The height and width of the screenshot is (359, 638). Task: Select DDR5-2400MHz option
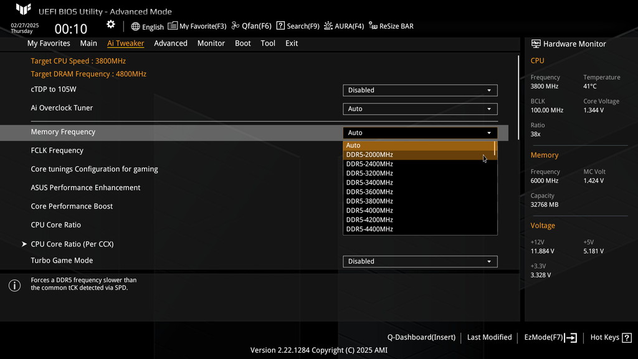[x=418, y=164]
